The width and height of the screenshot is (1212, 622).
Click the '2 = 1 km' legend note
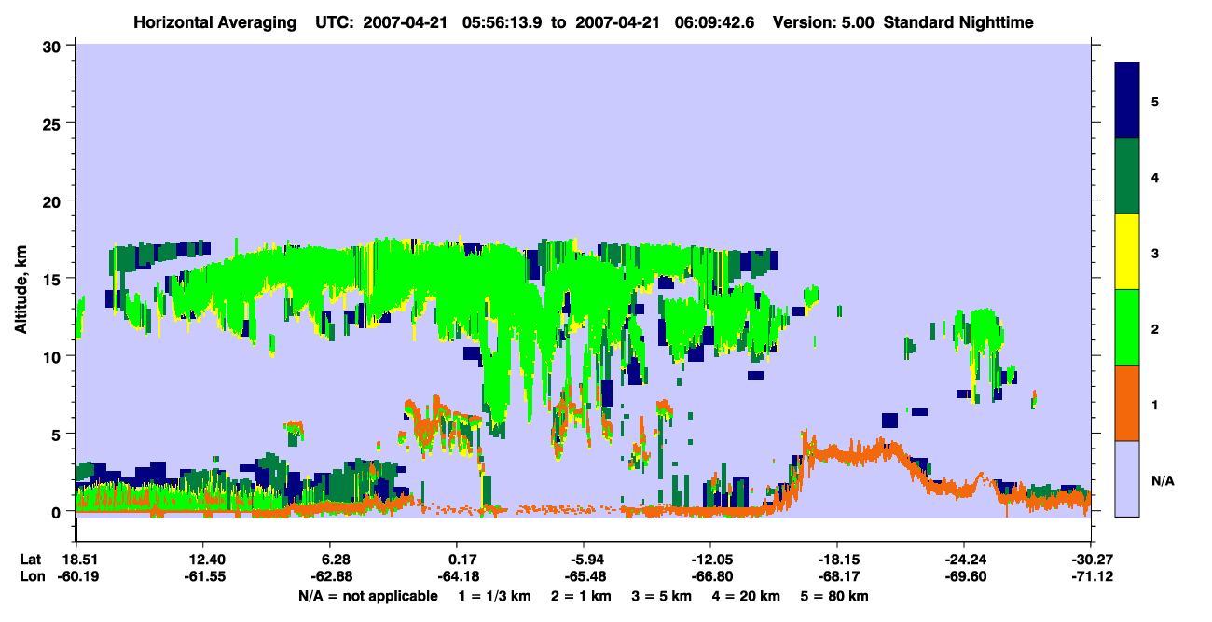point(584,596)
